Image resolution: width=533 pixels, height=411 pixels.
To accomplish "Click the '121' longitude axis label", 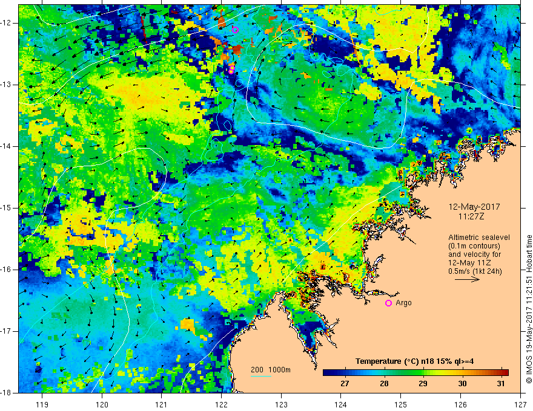I will pos(161,404).
